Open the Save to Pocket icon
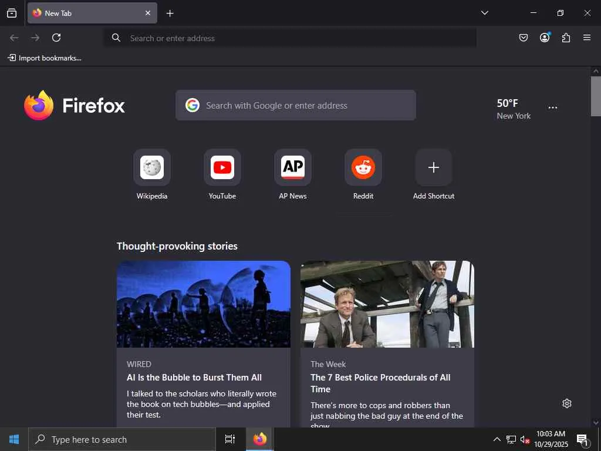601x451 pixels. click(x=523, y=38)
